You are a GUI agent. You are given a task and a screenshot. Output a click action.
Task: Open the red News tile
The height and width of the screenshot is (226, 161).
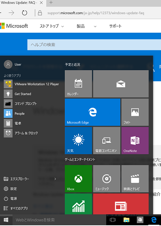[x=121, y=204]
